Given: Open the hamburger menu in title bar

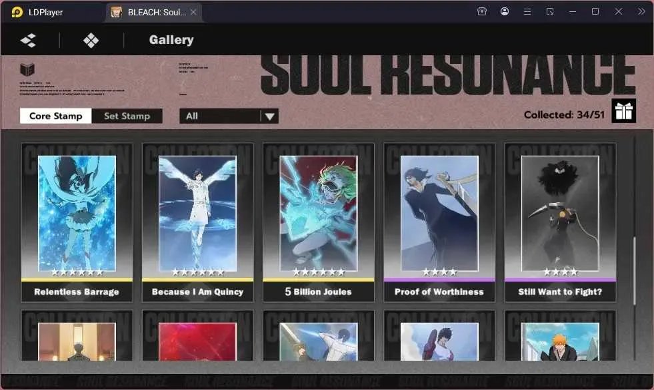Looking at the screenshot, I should click(527, 12).
